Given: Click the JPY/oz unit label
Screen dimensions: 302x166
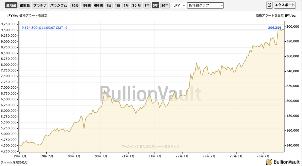Looking at the screenshot, I should [290, 16].
